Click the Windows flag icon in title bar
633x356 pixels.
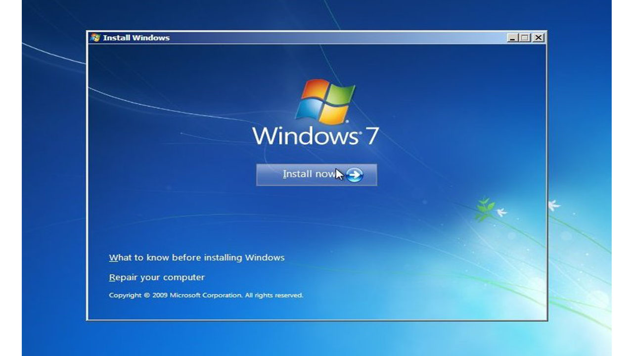pyautogui.click(x=95, y=38)
